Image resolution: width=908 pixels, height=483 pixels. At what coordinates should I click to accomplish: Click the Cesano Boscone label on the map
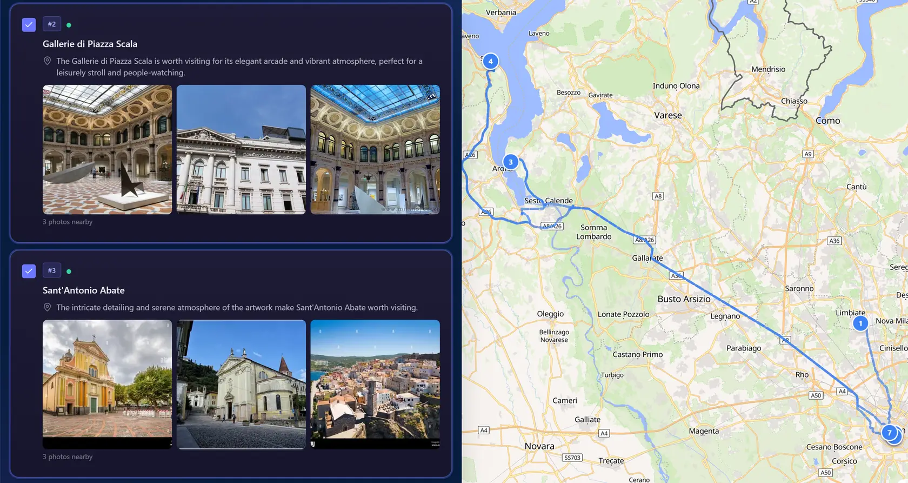[x=834, y=447]
